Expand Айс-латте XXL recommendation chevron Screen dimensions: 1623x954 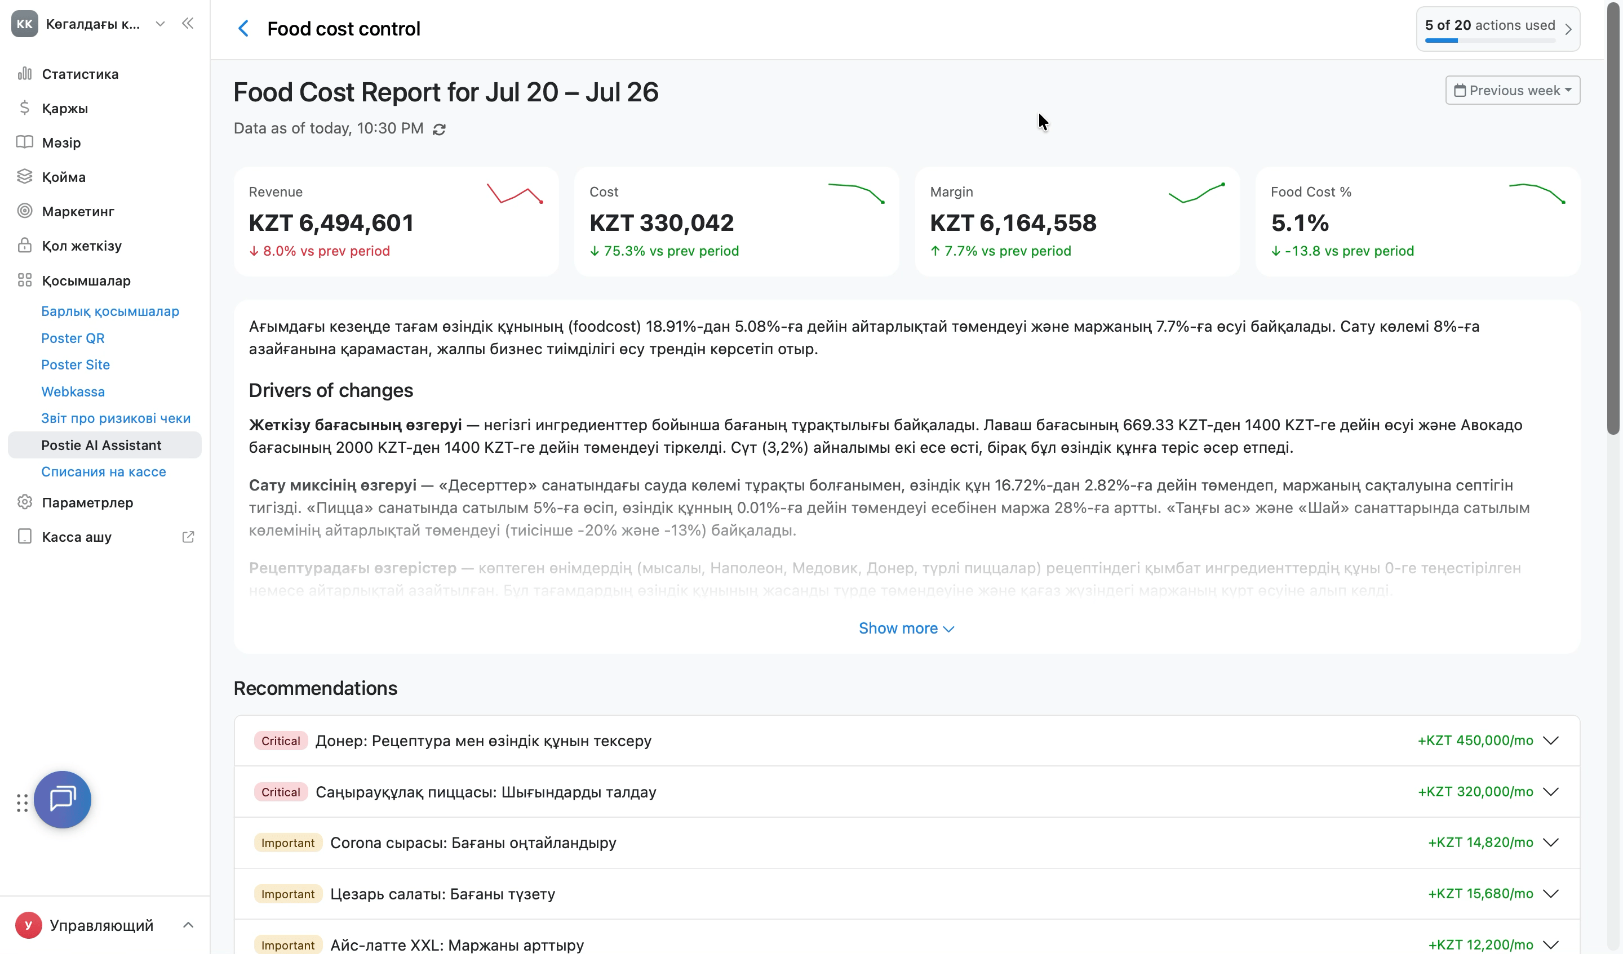click(x=1551, y=944)
